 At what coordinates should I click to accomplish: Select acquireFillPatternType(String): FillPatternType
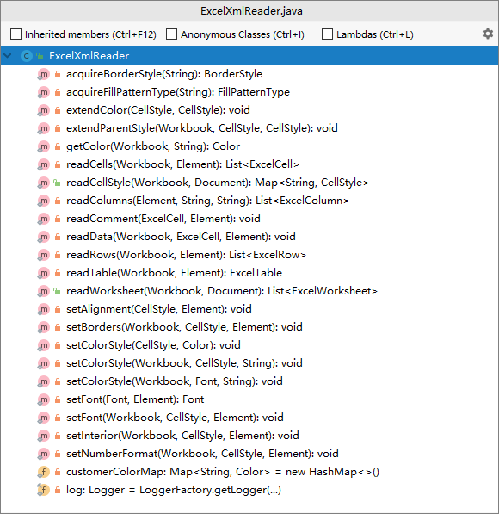click(x=178, y=92)
